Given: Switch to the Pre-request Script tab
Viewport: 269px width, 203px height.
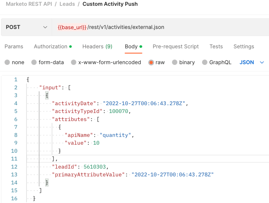Looking at the screenshot, I should click(176, 46).
